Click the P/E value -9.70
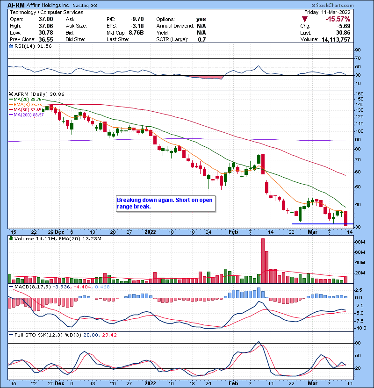Viewport: 374px width, 388px height. point(137,19)
